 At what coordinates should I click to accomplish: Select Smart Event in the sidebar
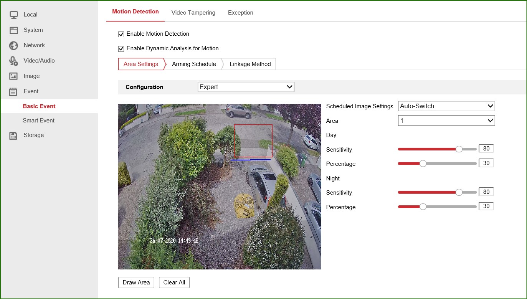[x=38, y=121]
